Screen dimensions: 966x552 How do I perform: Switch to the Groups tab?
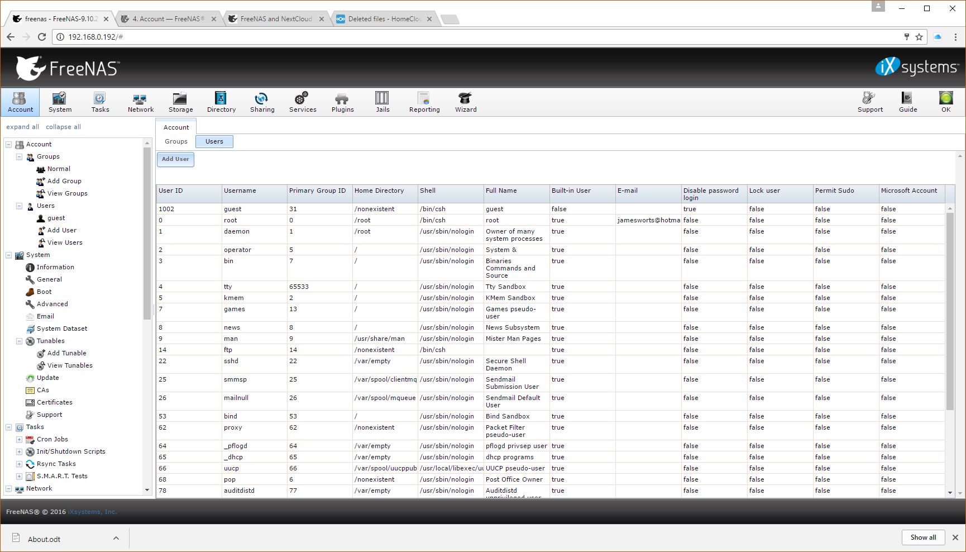[x=176, y=141]
